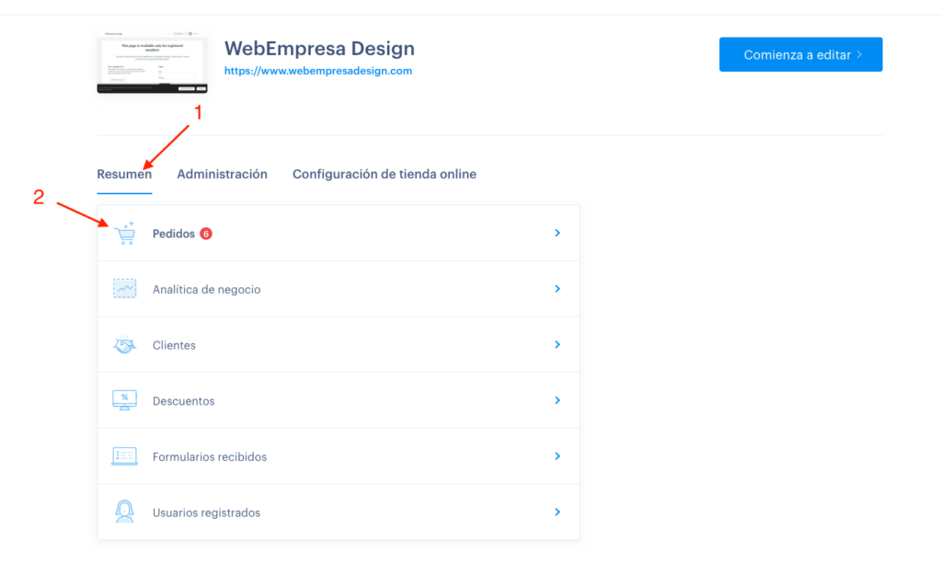Image resolution: width=942 pixels, height=587 pixels.
Task: Select the Resumen tab
Action: click(x=124, y=174)
